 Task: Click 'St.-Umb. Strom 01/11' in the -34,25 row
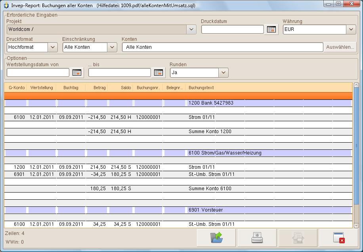pos(212,174)
